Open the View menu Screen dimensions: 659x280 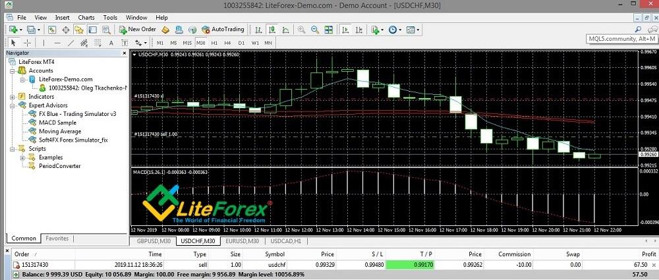[x=41, y=18]
